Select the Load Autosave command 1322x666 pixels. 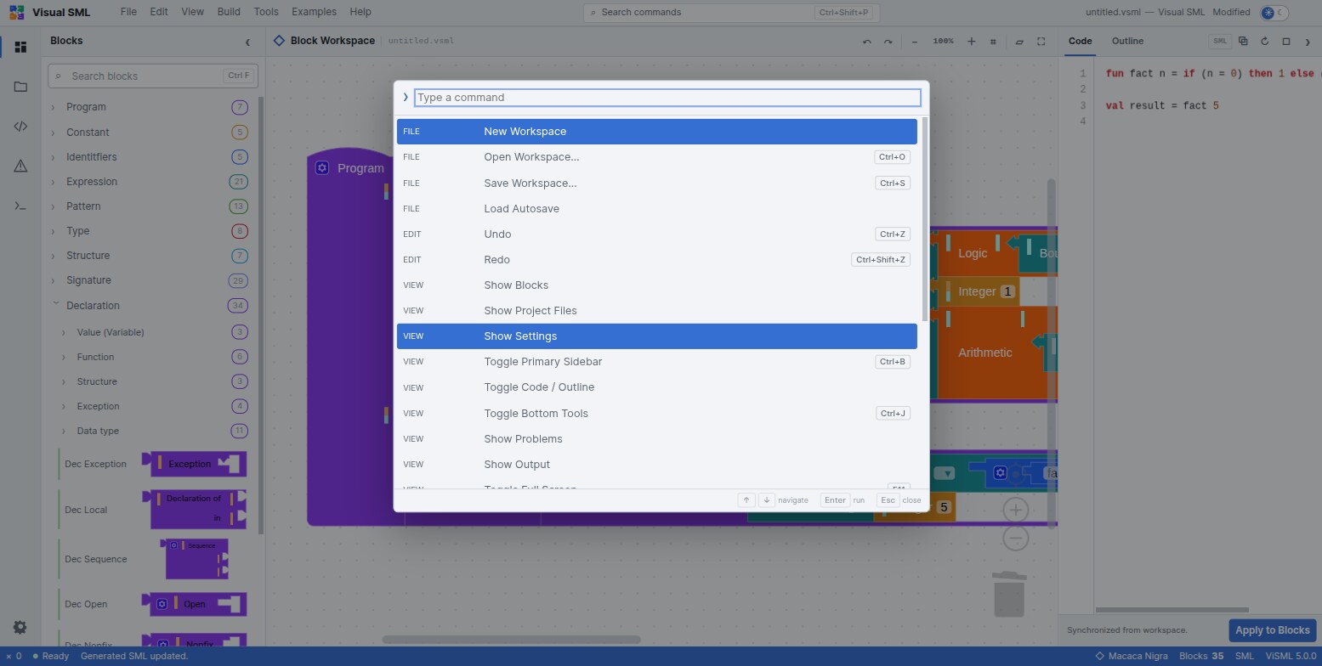(x=657, y=208)
